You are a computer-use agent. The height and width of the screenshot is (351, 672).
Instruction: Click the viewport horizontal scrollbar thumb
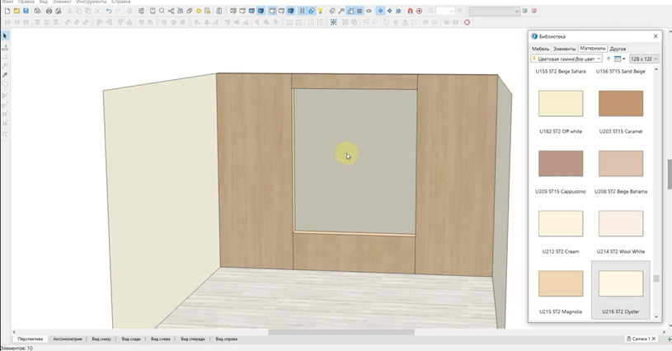click(341, 332)
